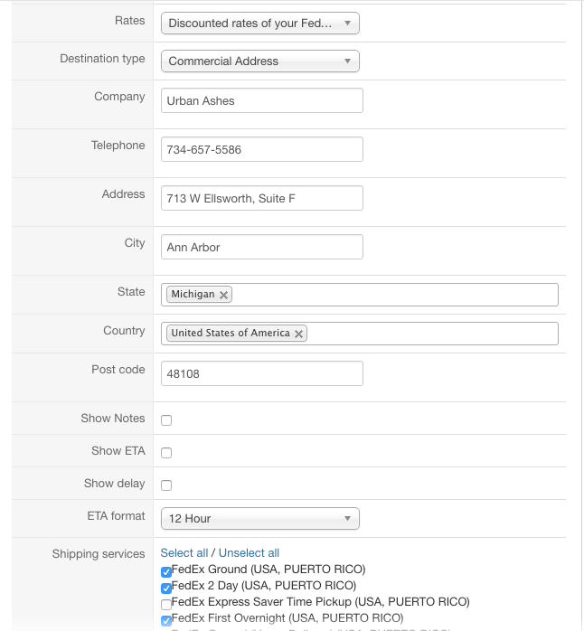
Task: Select the City input field
Action: click(x=262, y=248)
